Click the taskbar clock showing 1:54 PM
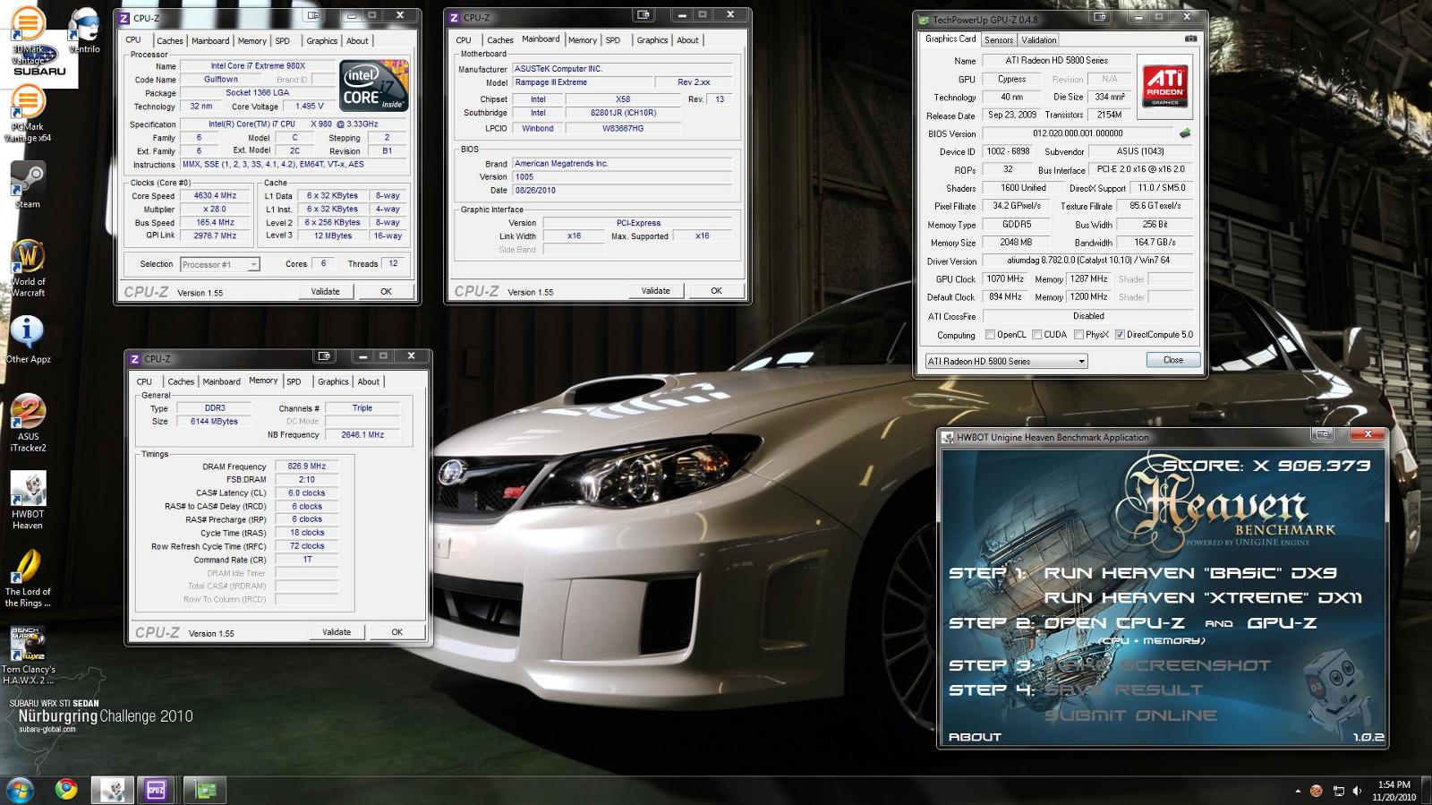1432x805 pixels. 1394,791
